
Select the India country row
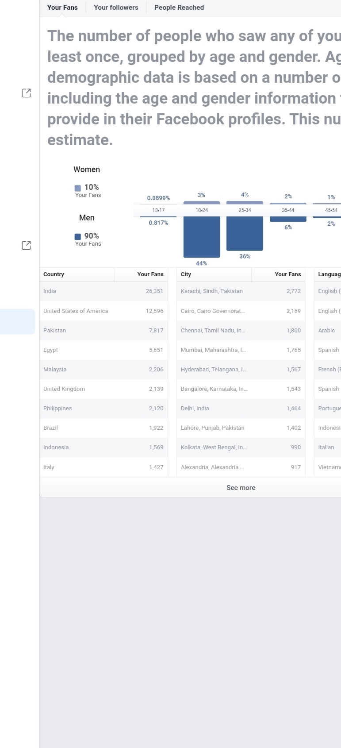tap(103, 291)
